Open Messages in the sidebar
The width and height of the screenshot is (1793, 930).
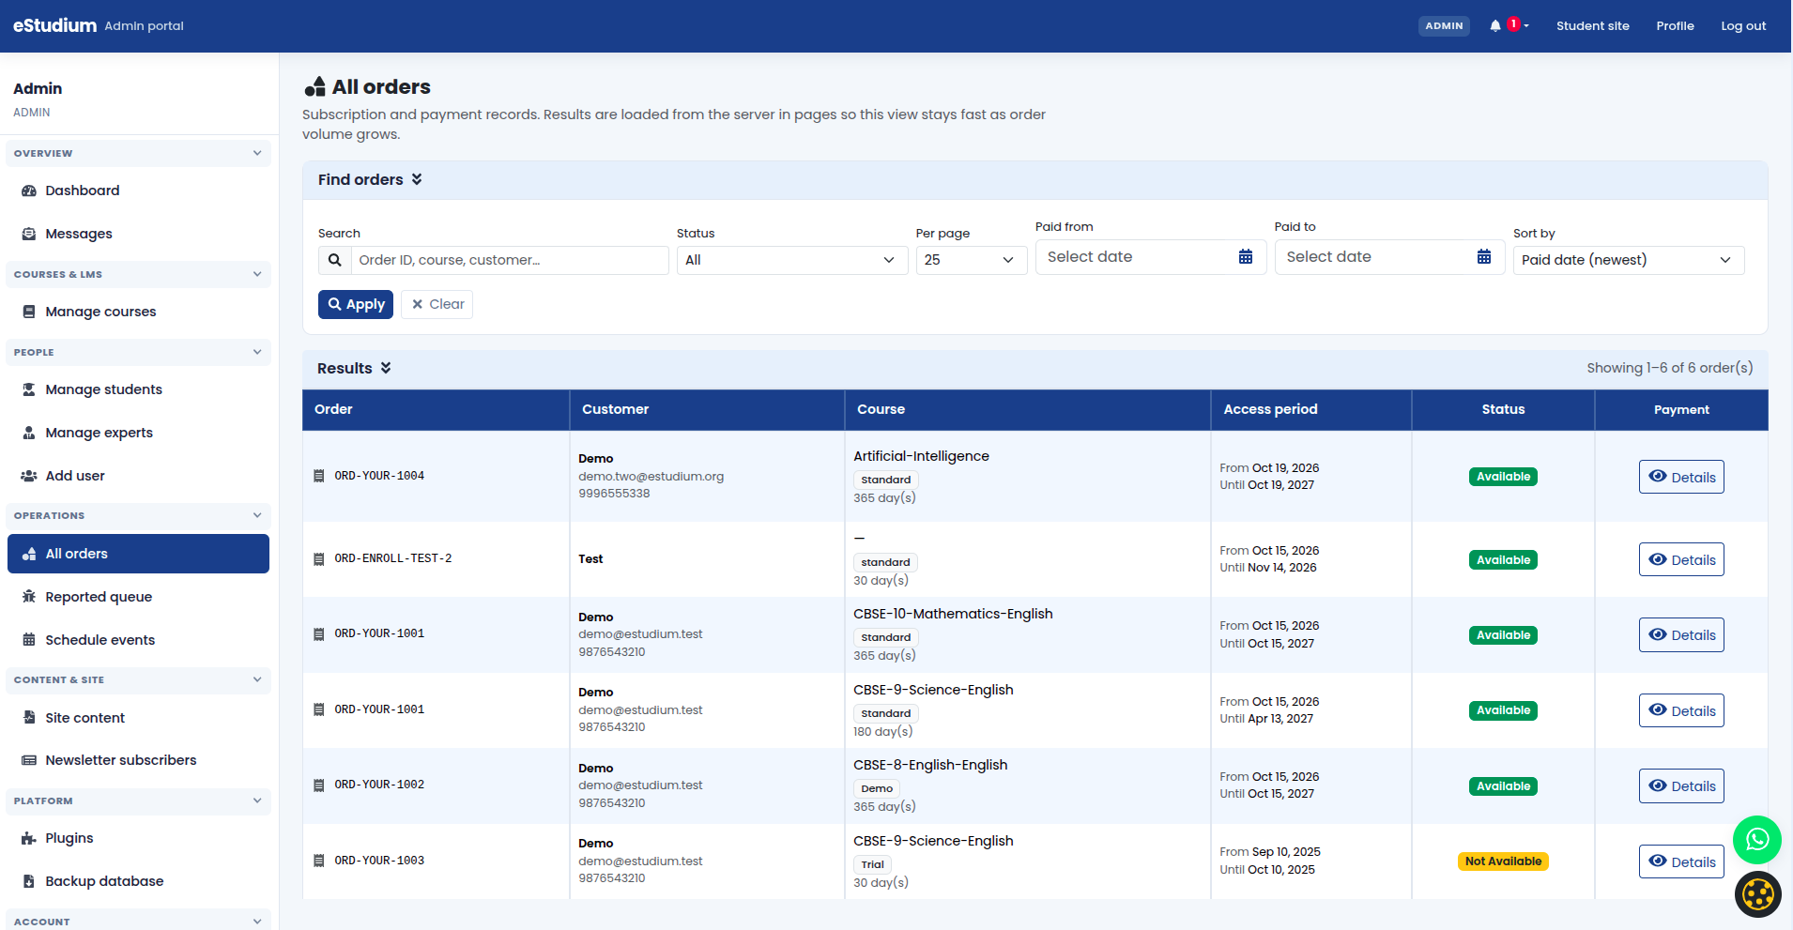pyautogui.click(x=138, y=234)
